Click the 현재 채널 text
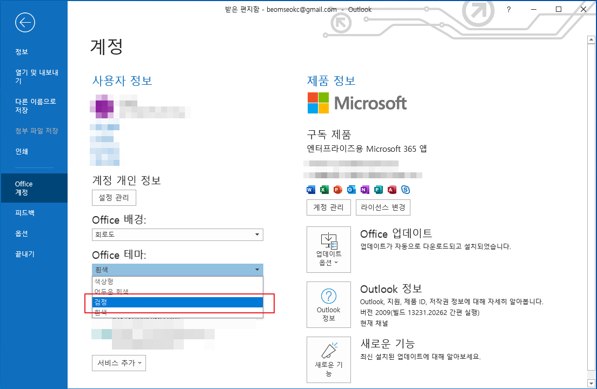597x389 pixels. click(374, 323)
